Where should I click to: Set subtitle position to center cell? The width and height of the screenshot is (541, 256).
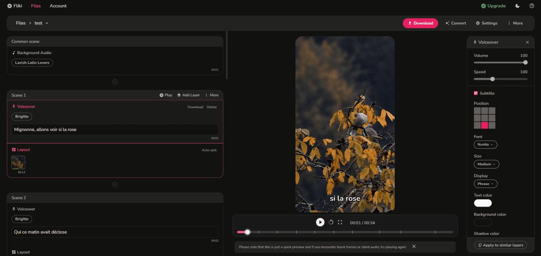point(484,118)
